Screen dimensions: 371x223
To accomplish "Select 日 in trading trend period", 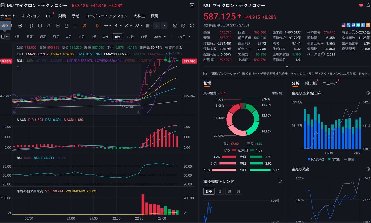I will (220, 191).
